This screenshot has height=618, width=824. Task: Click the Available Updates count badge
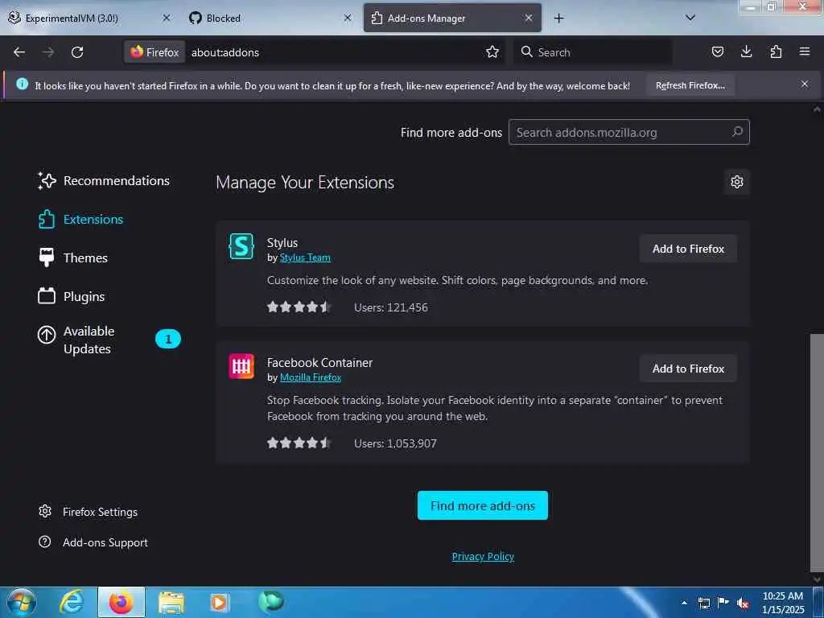(x=168, y=339)
